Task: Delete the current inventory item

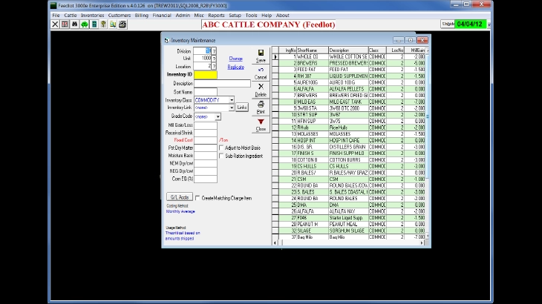Action: pyautogui.click(x=261, y=90)
